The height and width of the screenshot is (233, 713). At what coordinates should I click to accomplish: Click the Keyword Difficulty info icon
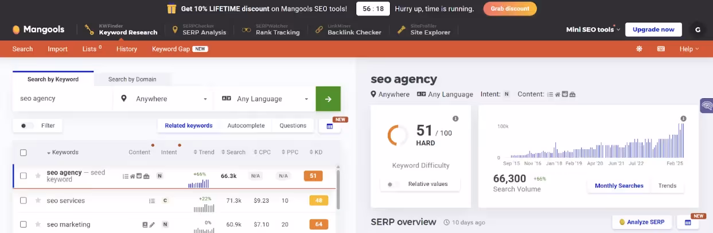pos(455,119)
